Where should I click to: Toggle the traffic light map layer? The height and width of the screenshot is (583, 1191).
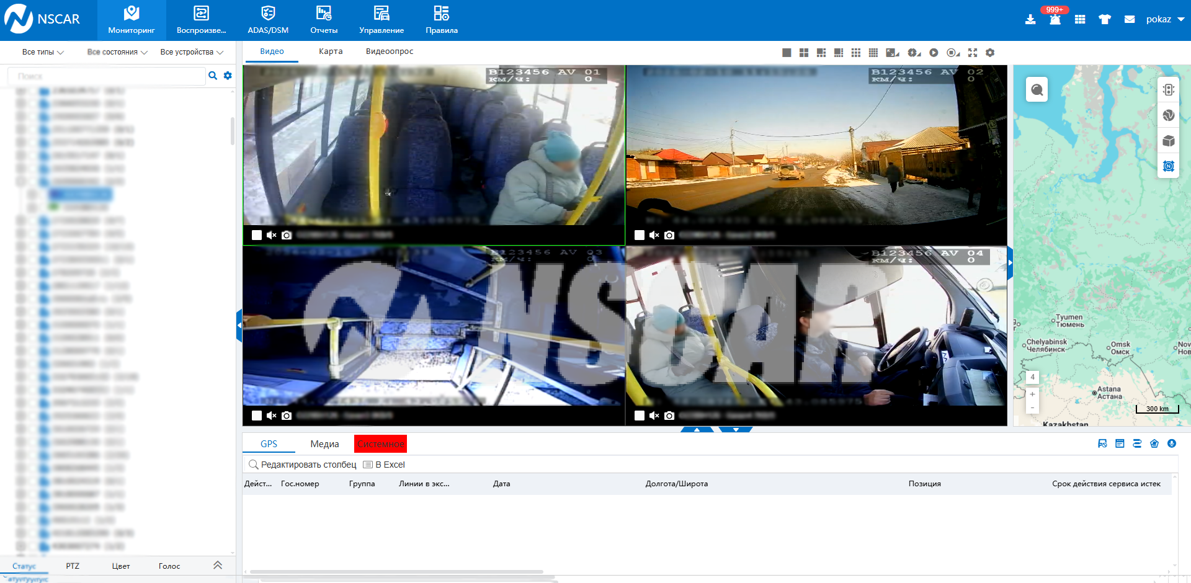[x=1169, y=89]
